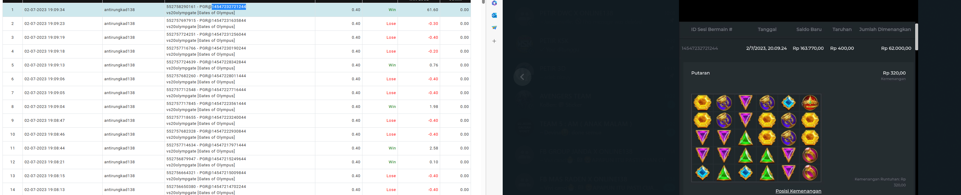Open the Microsoft 365 icon in the Edge sidebar
Viewport: 961px width, 195px height.
tap(494, 3)
